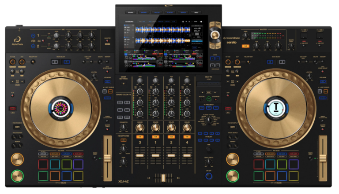Click the channel 1 COLOR knob
Screen dimensions: 339x194
click(155, 128)
